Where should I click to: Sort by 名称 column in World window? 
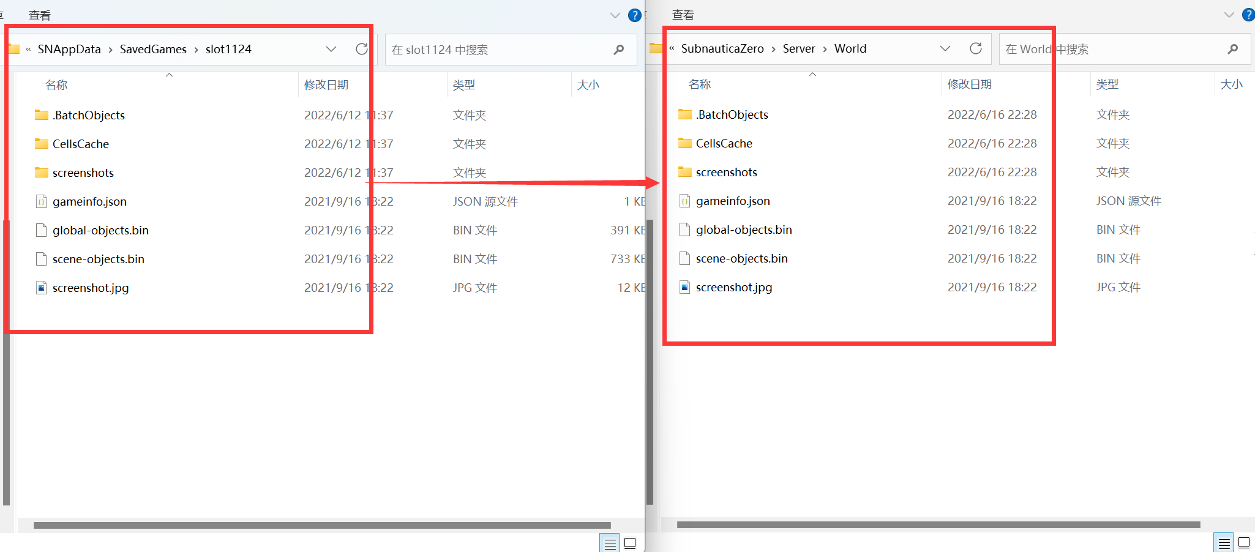pos(700,84)
